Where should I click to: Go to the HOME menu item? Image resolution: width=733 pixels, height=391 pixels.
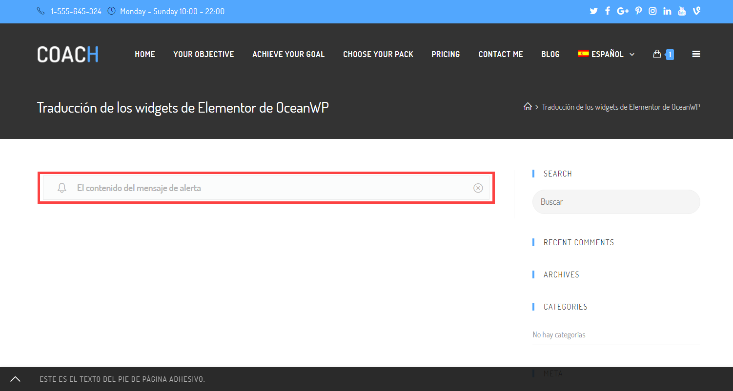pyautogui.click(x=145, y=54)
